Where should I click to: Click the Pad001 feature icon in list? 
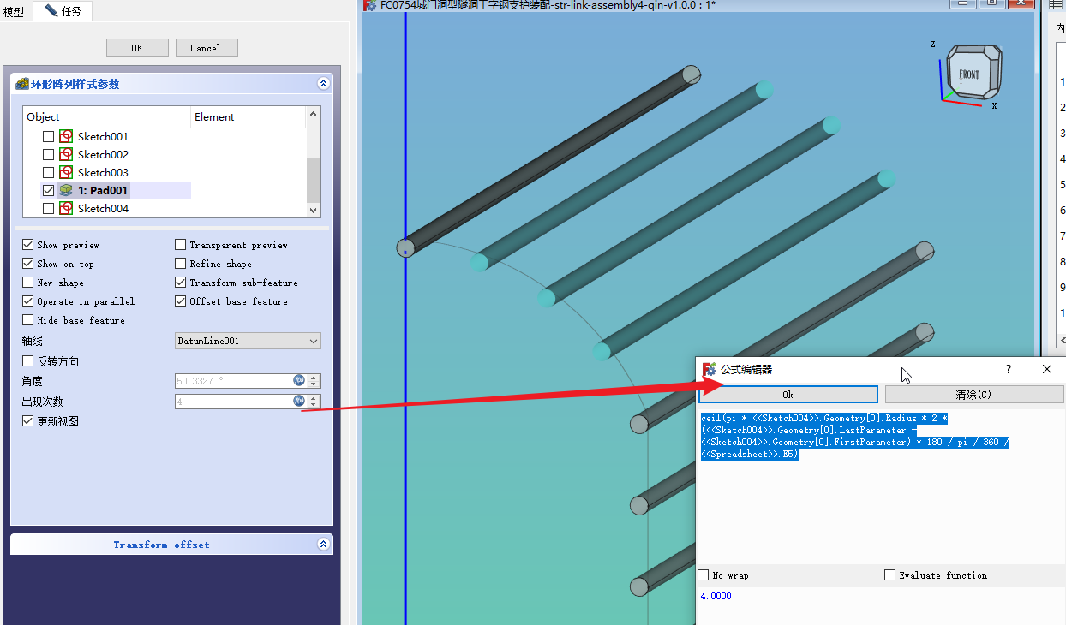click(x=66, y=190)
